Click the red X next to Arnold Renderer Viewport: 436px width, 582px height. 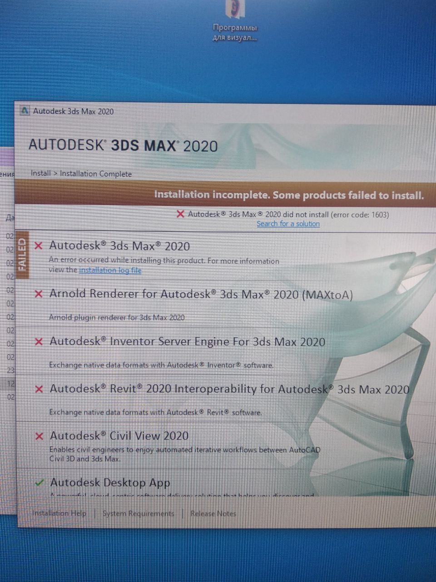(39, 294)
